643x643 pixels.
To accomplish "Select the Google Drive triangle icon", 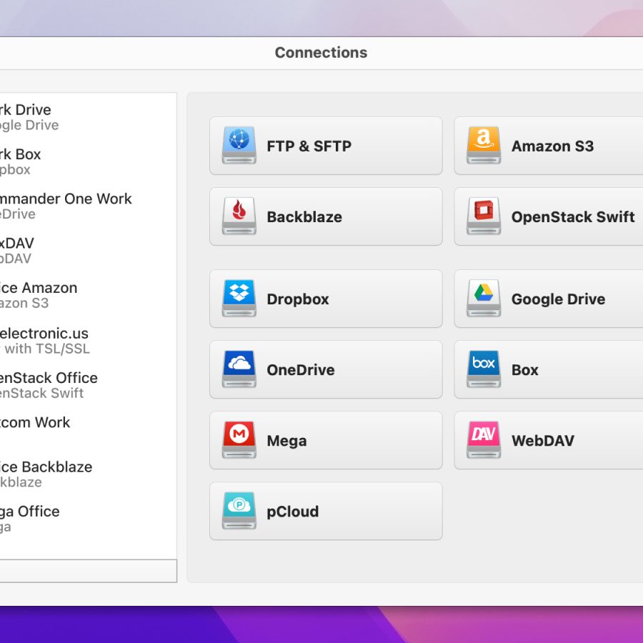I will [x=484, y=299].
